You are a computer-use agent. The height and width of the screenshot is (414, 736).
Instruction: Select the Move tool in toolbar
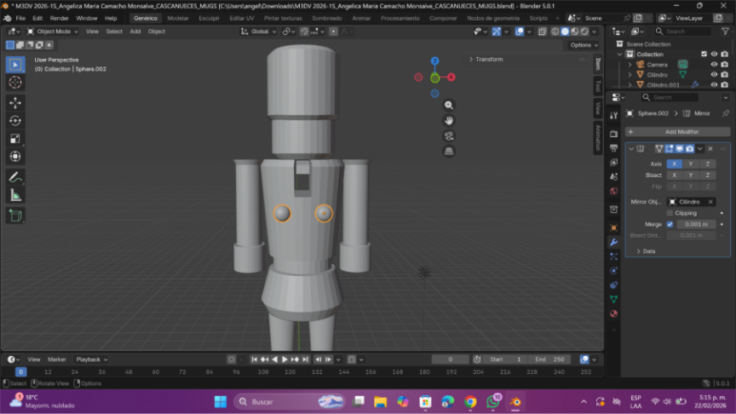click(x=15, y=102)
